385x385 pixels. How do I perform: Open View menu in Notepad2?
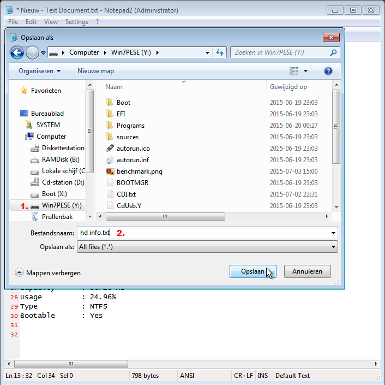click(51, 22)
